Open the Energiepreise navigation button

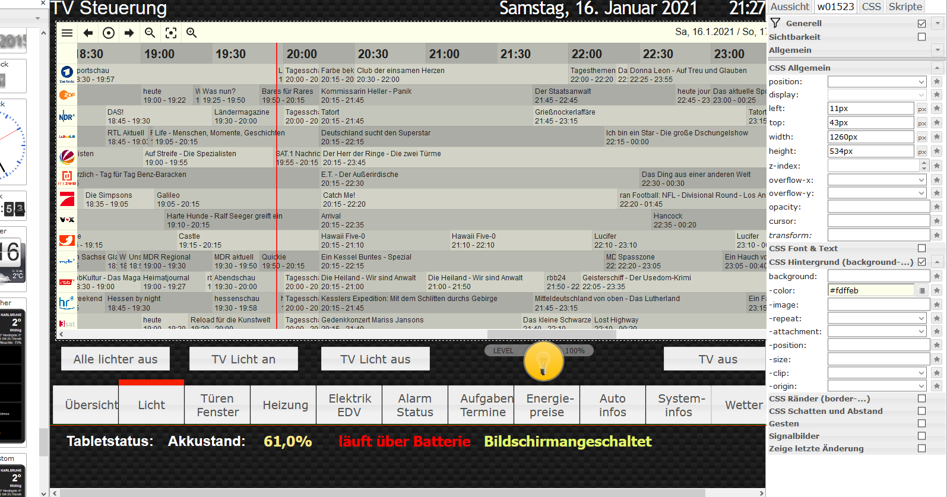coord(547,405)
